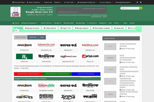Open Video in navigation menu

tap(125, 23)
